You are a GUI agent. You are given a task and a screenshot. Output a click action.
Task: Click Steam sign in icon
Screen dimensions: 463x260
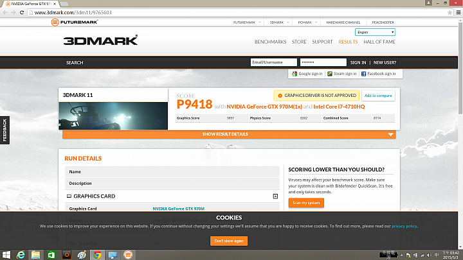coord(330,74)
